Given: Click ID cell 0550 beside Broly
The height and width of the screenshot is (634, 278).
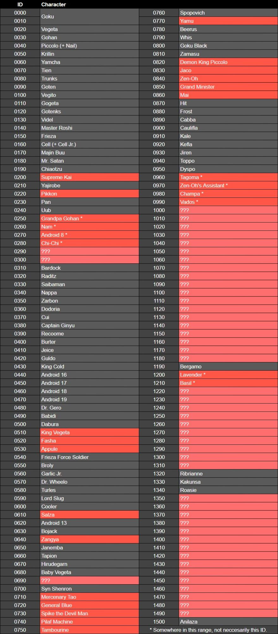Looking at the screenshot, I should [20, 465].
